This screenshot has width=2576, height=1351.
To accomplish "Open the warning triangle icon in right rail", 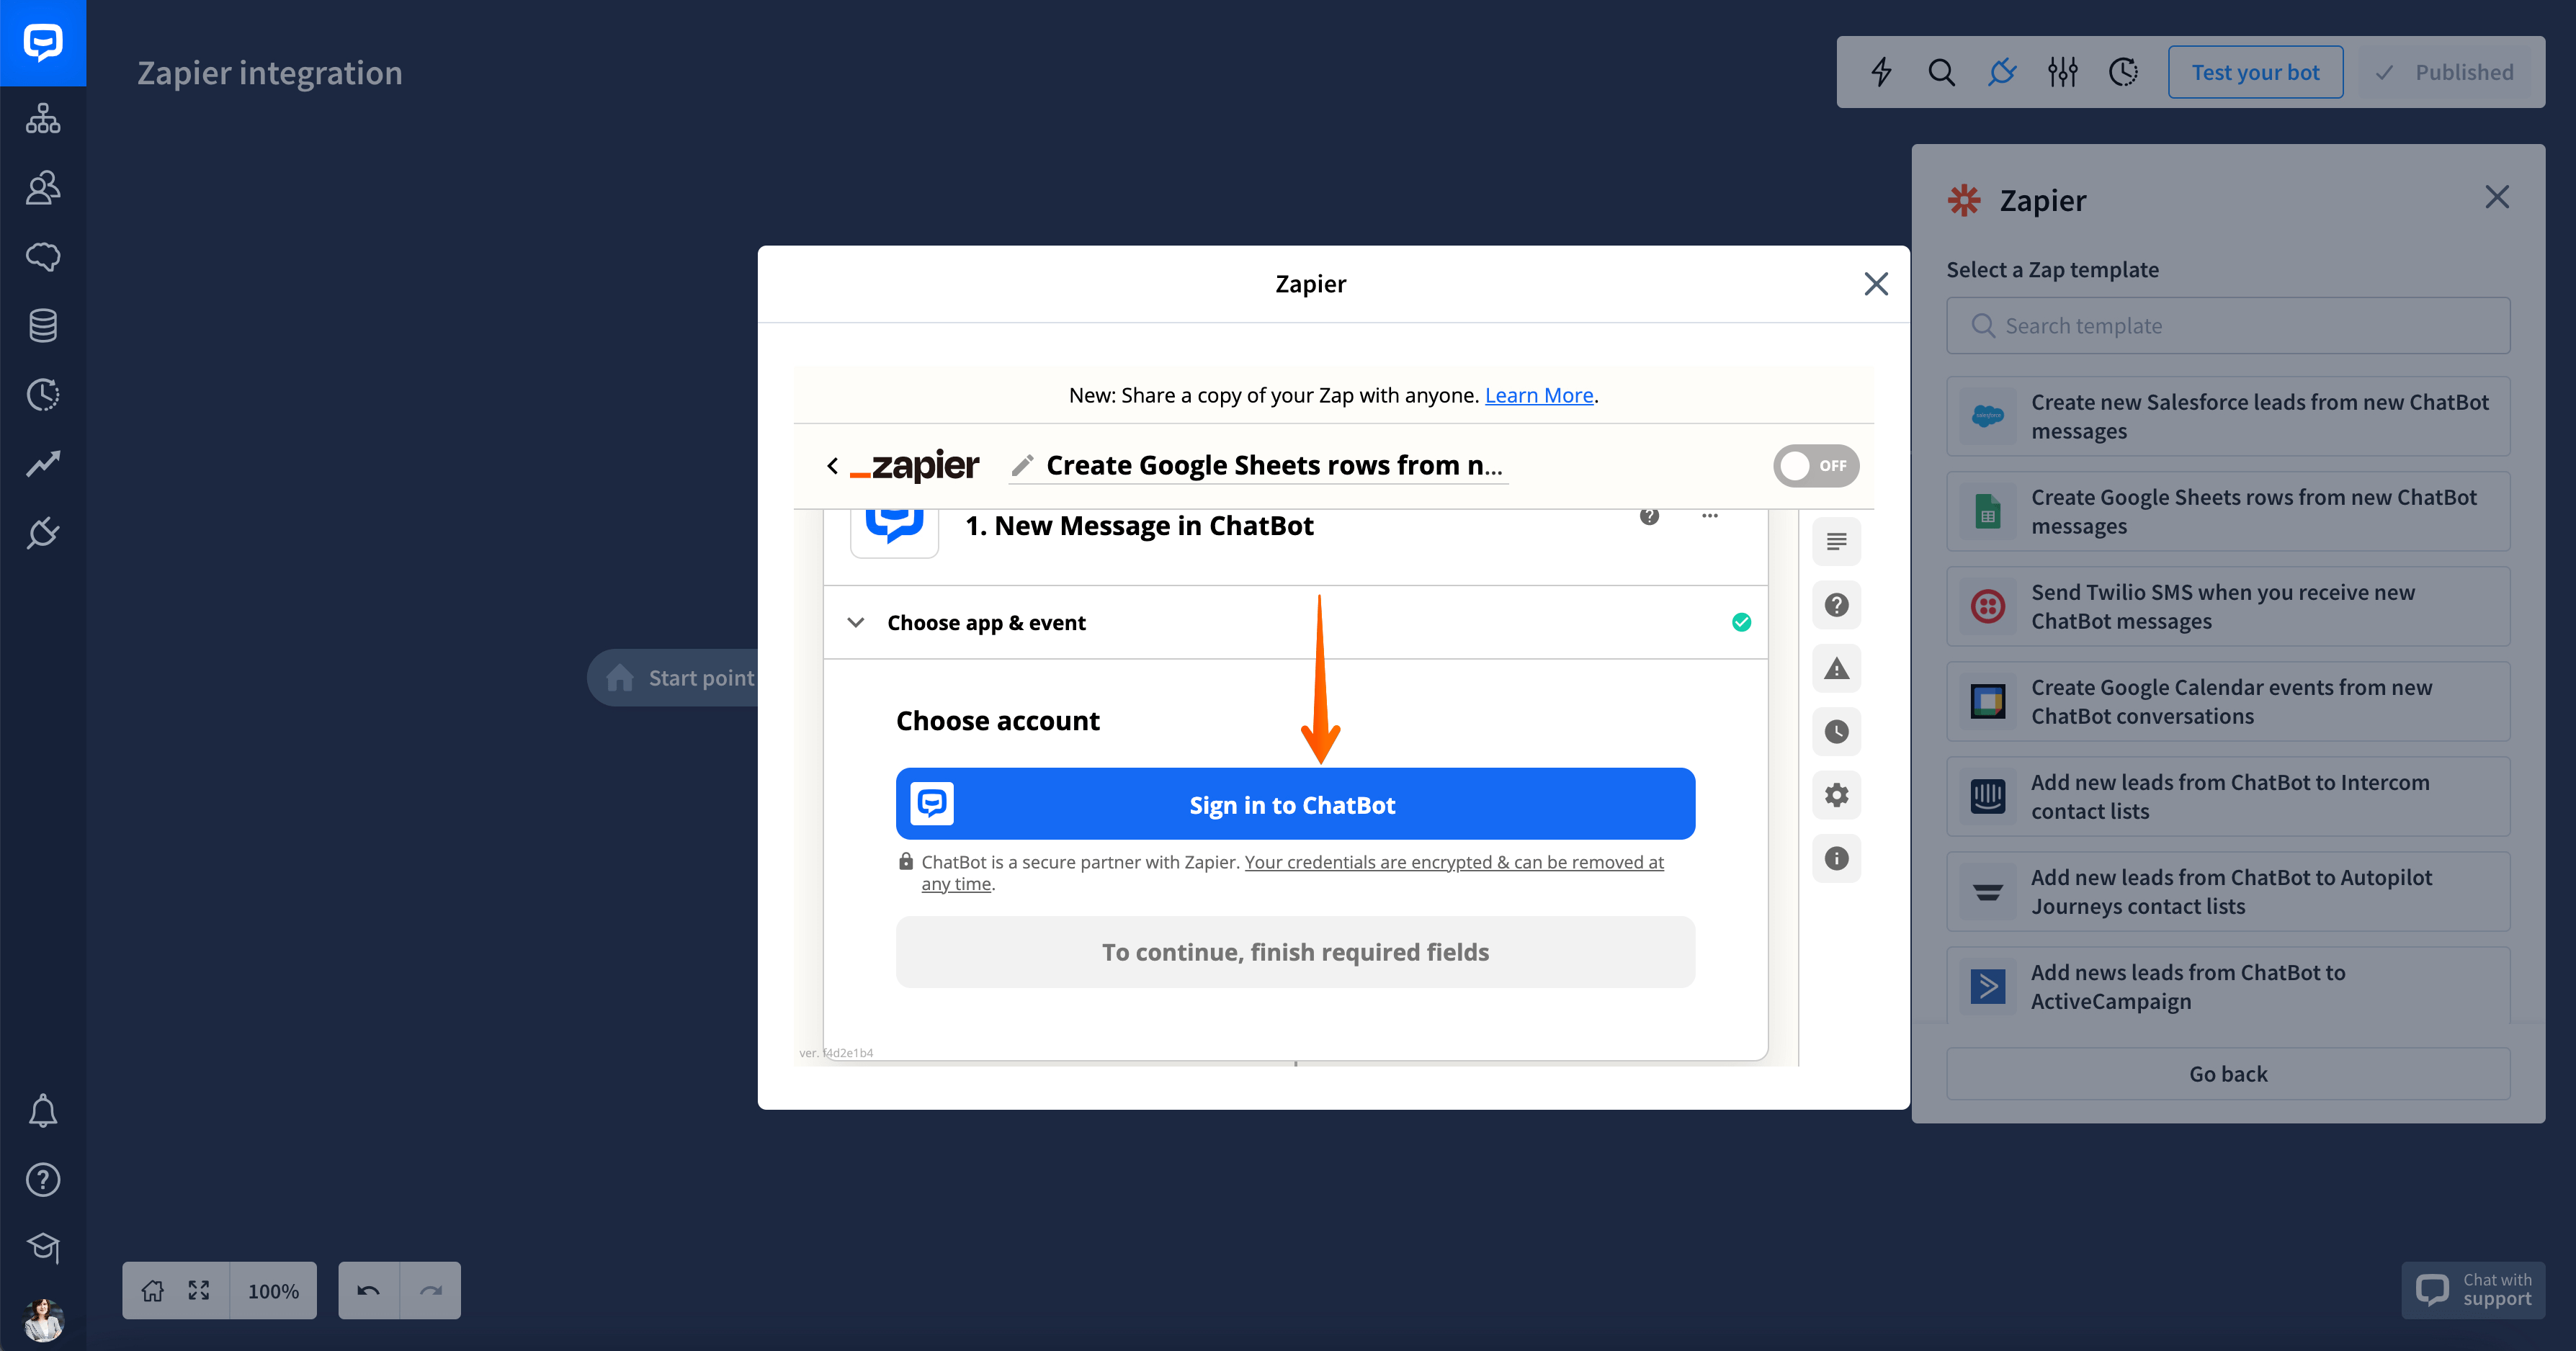I will click(x=1836, y=669).
